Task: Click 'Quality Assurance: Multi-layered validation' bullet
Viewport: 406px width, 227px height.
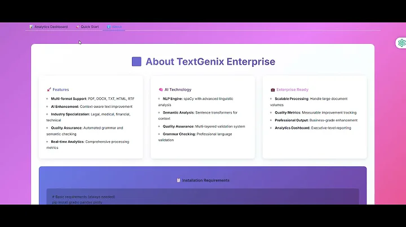Action: (x=204, y=126)
